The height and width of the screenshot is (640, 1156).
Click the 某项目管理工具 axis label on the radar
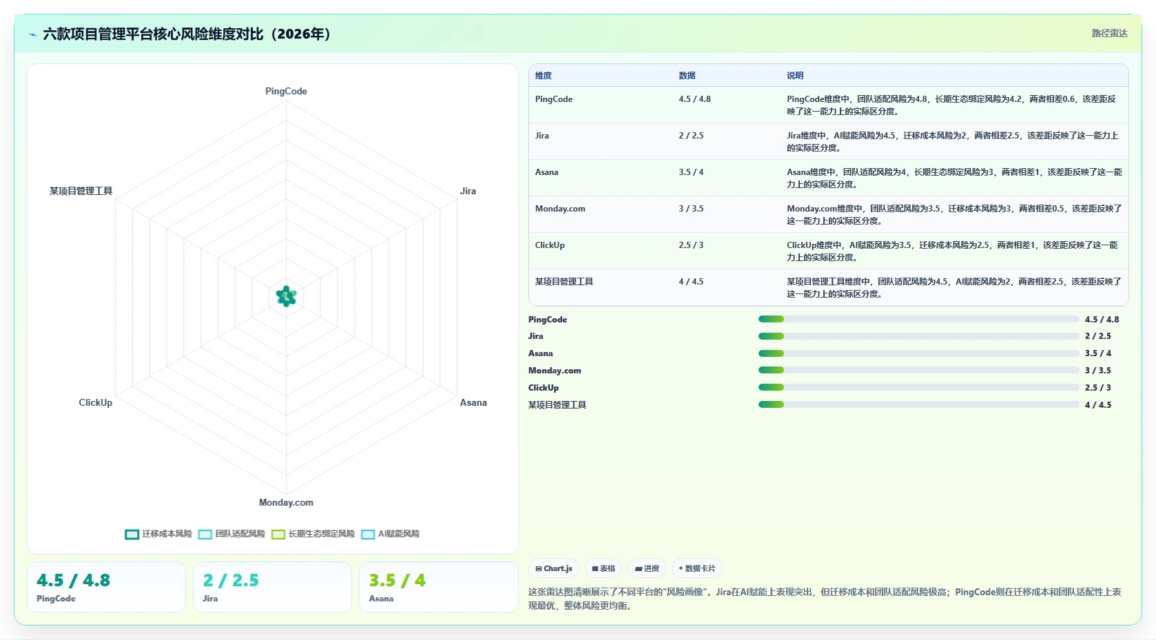click(x=81, y=191)
